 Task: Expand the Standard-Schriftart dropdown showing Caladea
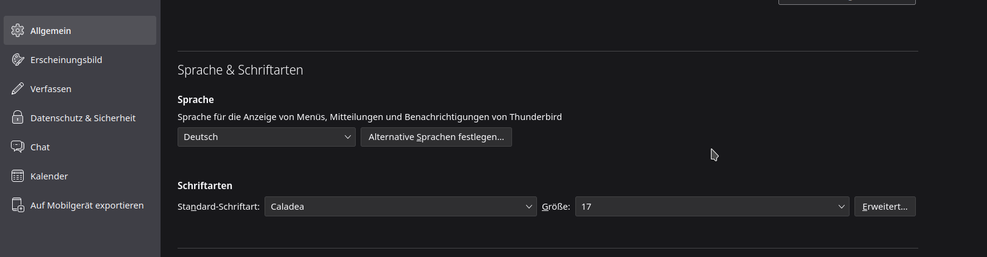[x=400, y=207]
